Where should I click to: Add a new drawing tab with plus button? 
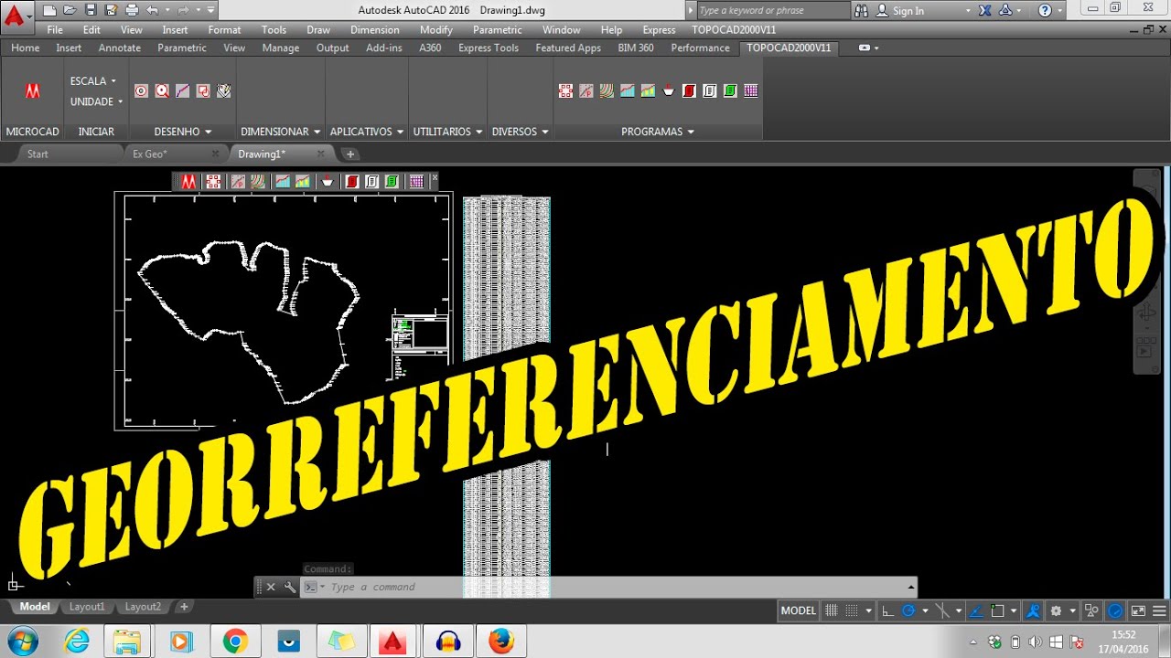point(350,154)
